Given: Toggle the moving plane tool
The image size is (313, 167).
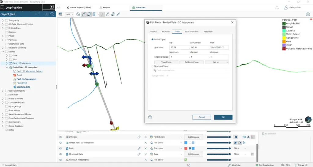Looking at the screenshot, I should point(89,14).
